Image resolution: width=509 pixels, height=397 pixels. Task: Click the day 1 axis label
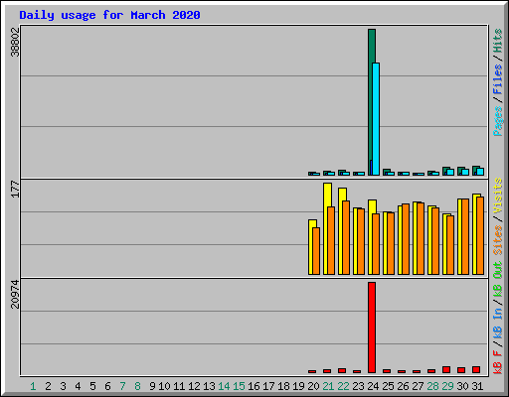(33, 386)
